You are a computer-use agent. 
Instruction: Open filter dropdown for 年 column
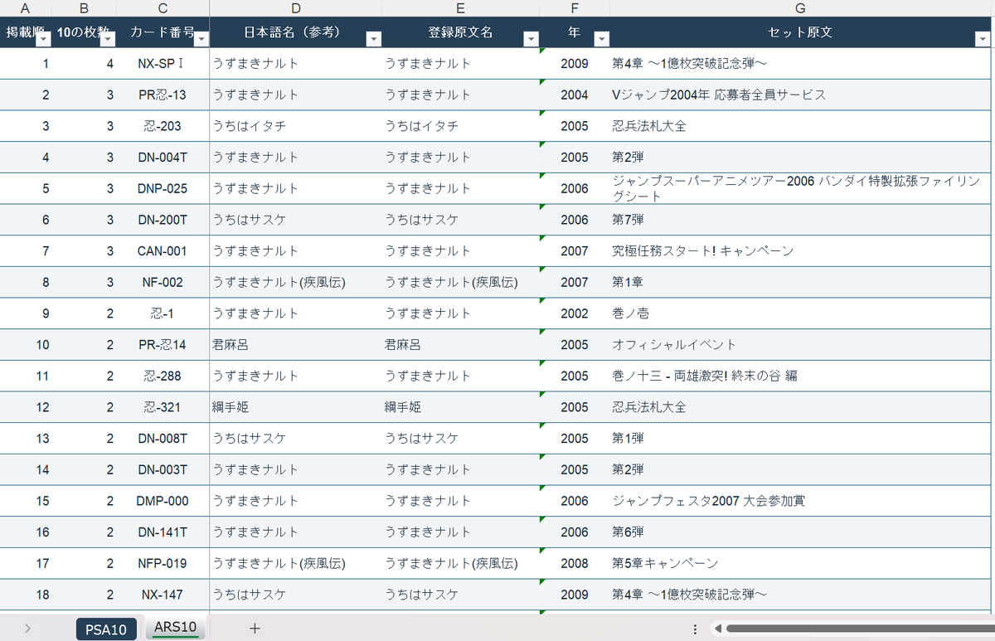(602, 39)
